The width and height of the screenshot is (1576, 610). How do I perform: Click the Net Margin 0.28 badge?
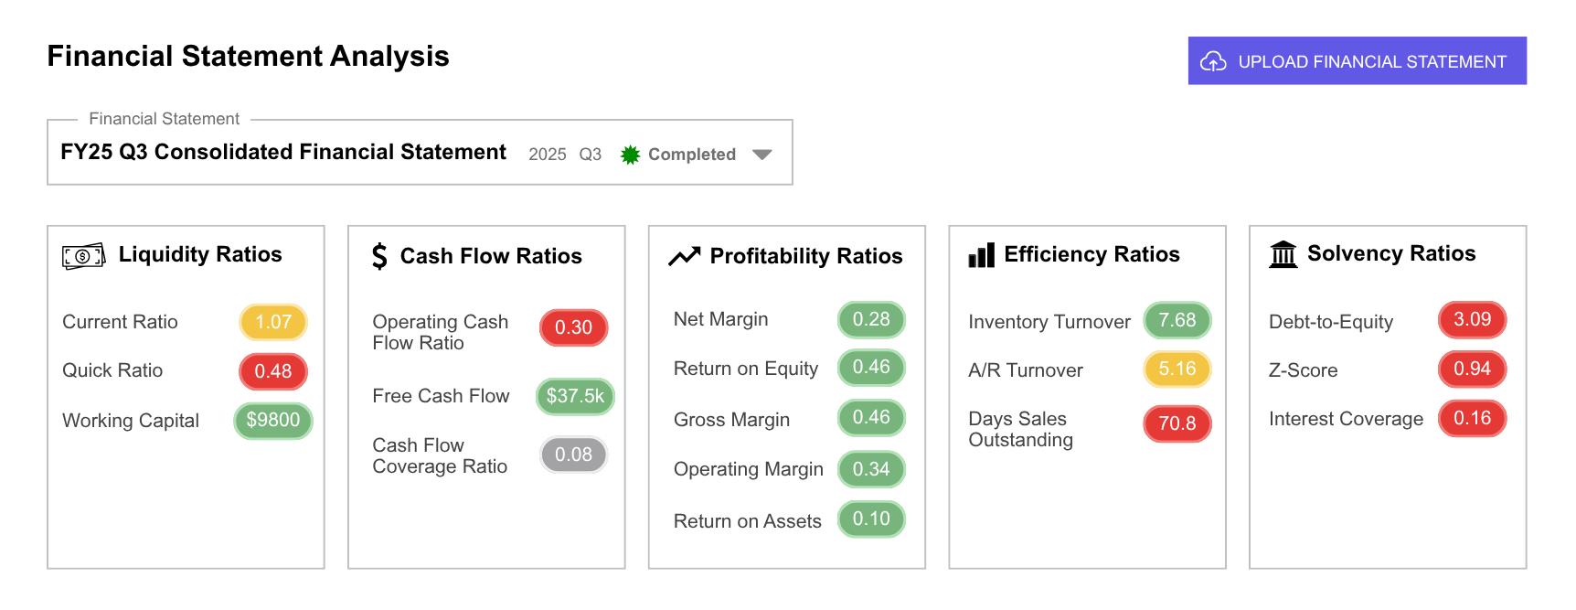pos(871,319)
